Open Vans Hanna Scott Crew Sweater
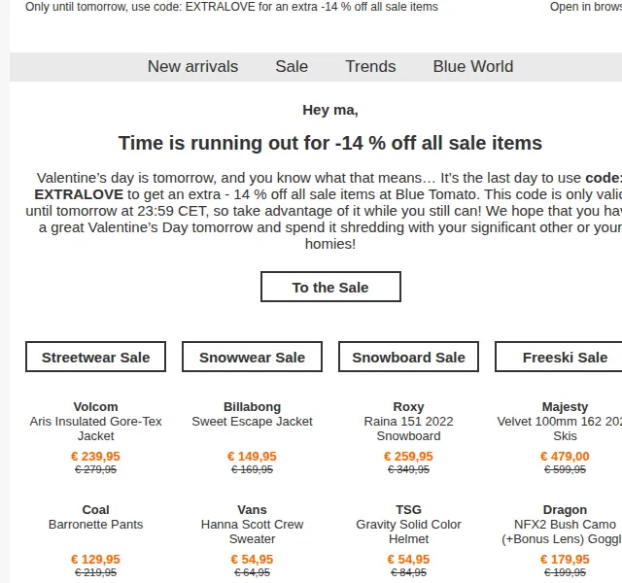 click(252, 525)
